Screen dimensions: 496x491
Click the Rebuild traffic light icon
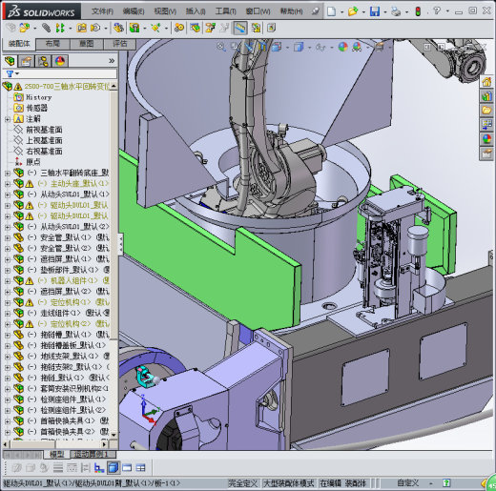click(x=418, y=11)
